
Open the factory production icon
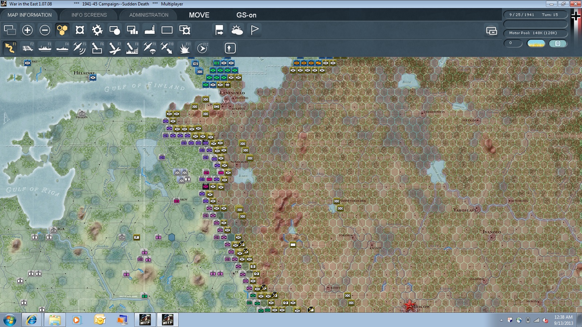click(150, 30)
